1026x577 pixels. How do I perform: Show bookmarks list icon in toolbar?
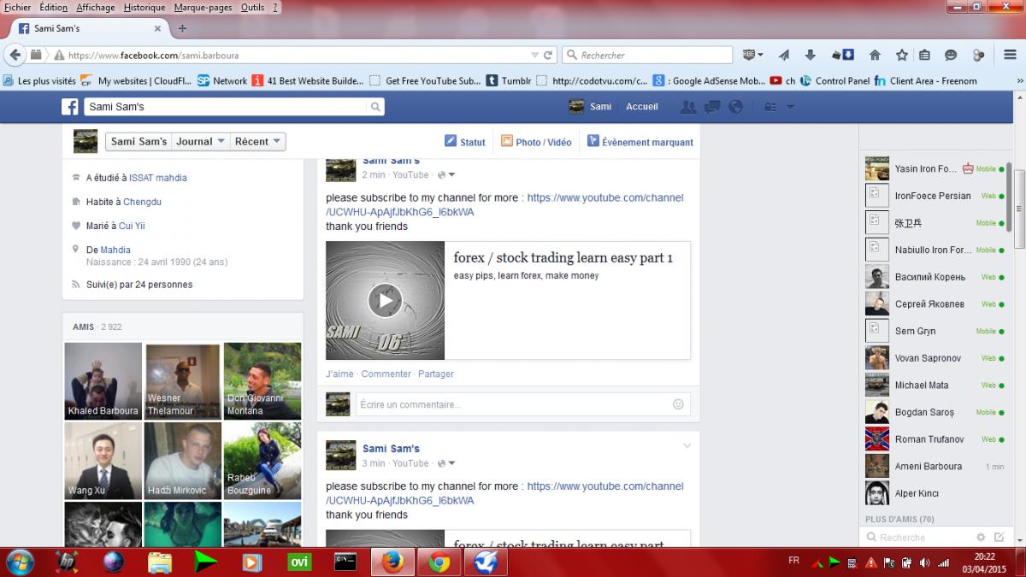point(924,55)
